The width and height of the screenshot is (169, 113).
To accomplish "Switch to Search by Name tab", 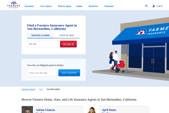I will click(67, 35).
